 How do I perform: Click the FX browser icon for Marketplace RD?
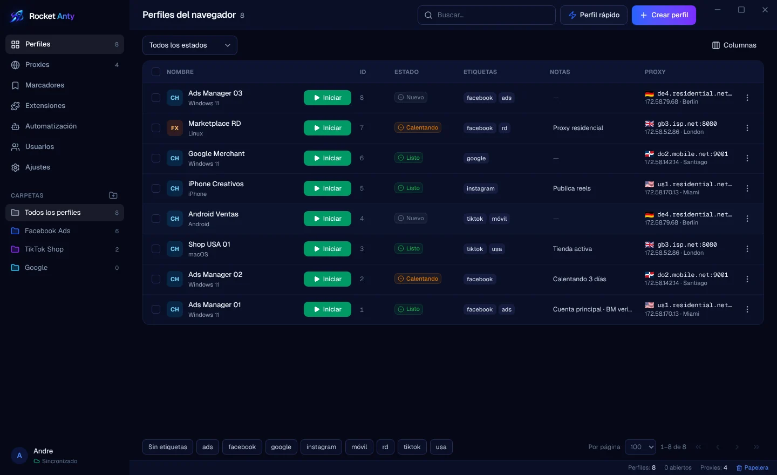pos(175,128)
